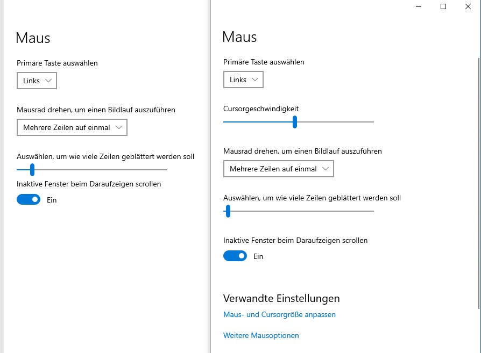This screenshot has height=353, width=481.
Task: Close the Maus settings window
Action: (468, 7)
